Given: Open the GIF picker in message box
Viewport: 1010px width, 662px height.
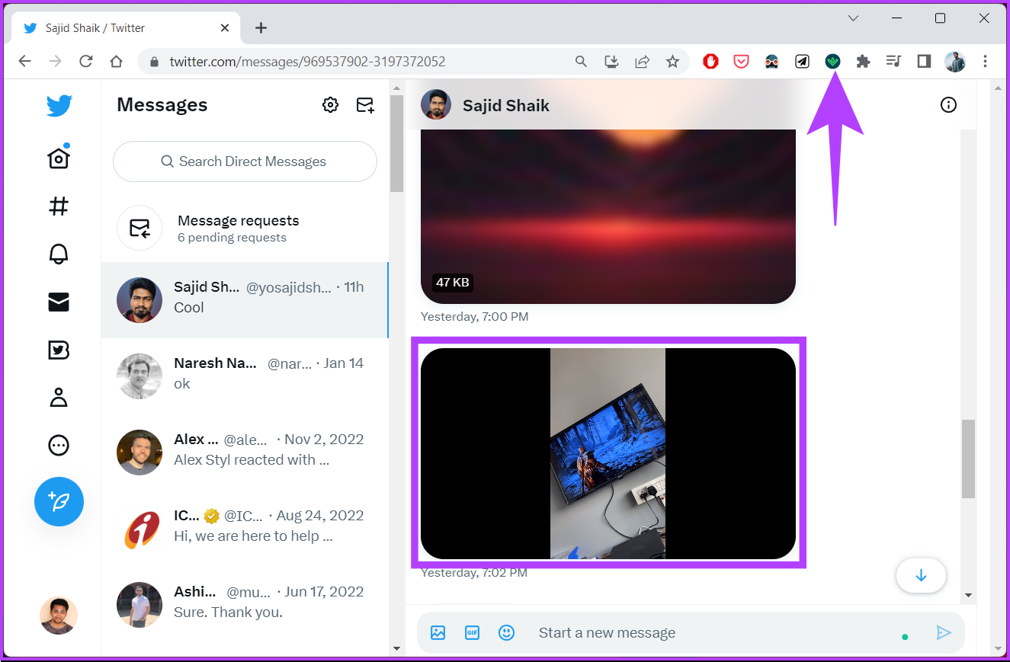Looking at the screenshot, I should coord(472,632).
